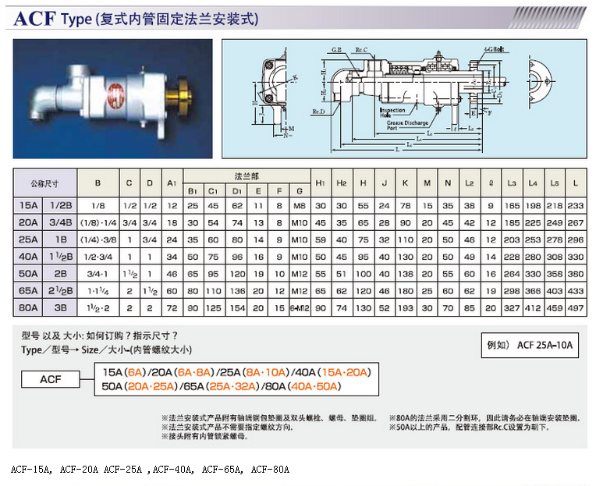Click the ACF-15A model name at bottom
This screenshot has width=596, height=486.
(31, 470)
